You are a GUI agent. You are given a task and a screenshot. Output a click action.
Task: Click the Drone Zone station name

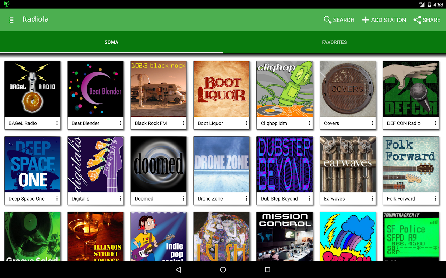pyautogui.click(x=210, y=199)
